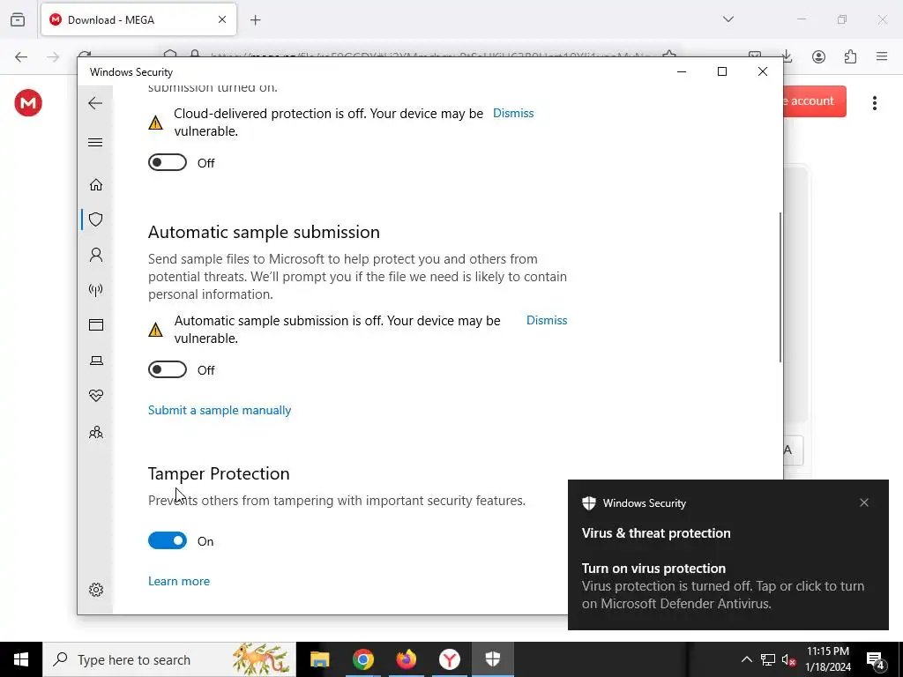
Task: Open Account protection person icon
Action: tap(95, 255)
